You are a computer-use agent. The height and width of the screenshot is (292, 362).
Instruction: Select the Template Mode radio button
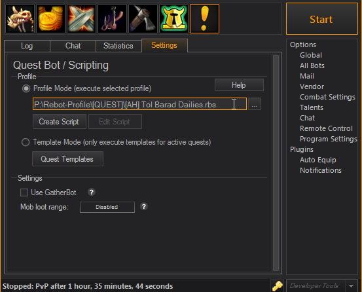(26, 142)
